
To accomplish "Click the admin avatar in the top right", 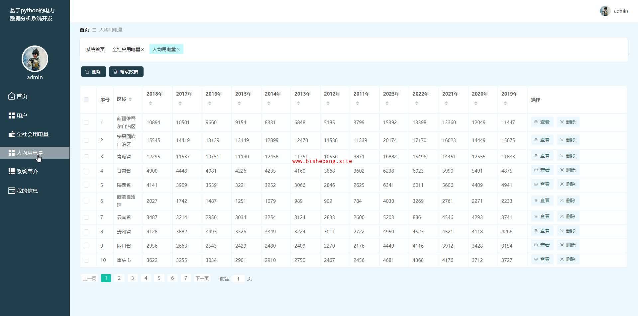I will [605, 11].
